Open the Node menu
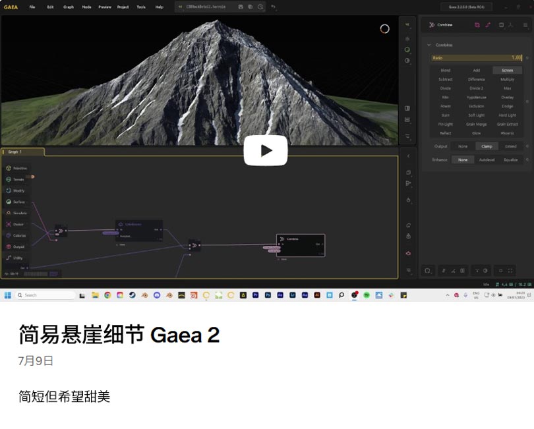534x429 pixels. point(86,7)
